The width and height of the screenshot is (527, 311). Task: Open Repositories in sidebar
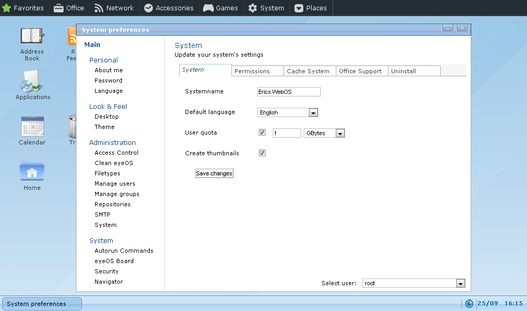112,204
